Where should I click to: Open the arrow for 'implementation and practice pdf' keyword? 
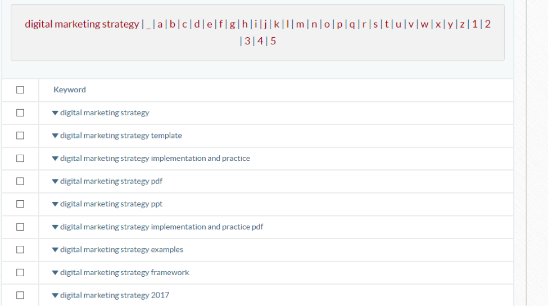point(55,227)
